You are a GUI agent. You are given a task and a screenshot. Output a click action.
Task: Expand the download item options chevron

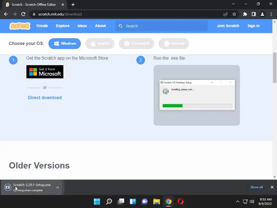tap(58, 187)
